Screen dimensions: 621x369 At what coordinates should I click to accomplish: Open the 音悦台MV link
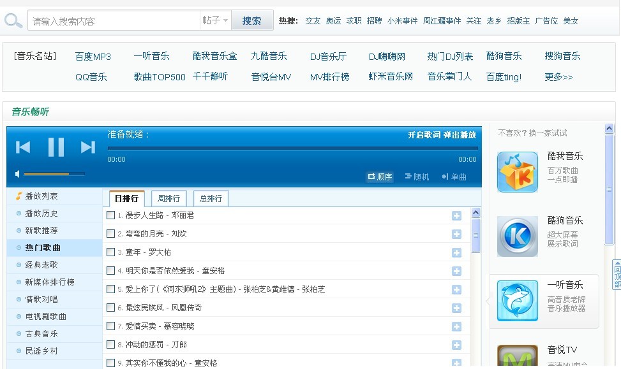[271, 76]
